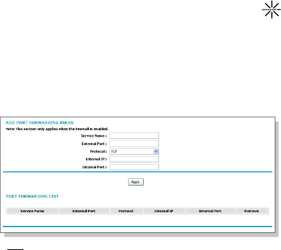Viewport: 281px width, 250px height.
Task: Click the Internal IP input field
Action: [x=134, y=159]
